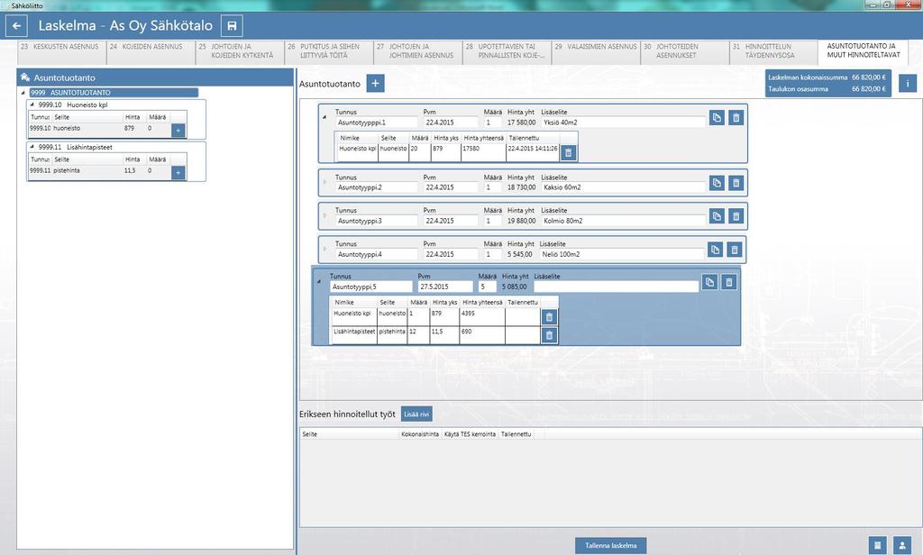Open the calculator icon at the bottom right
Screen dimensions: 923x555
pos(877,546)
